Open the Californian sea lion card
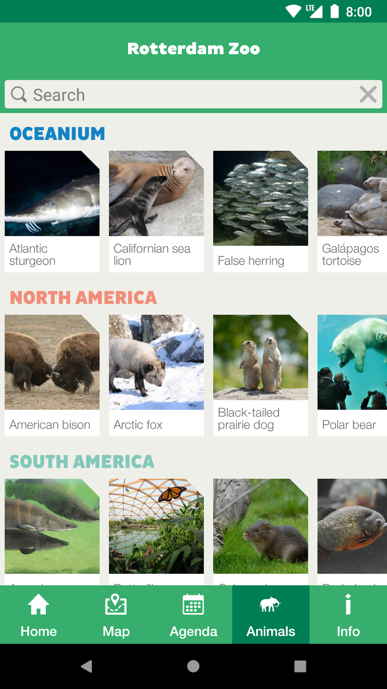The width and height of the screenshot is (387, 689). 156,211
